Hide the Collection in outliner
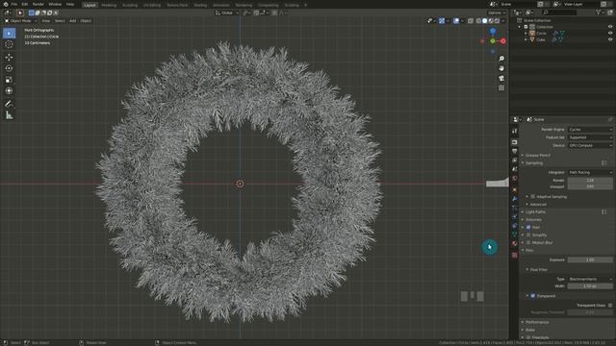The width and height of the screenshot is (616, 346). [610, 27]
